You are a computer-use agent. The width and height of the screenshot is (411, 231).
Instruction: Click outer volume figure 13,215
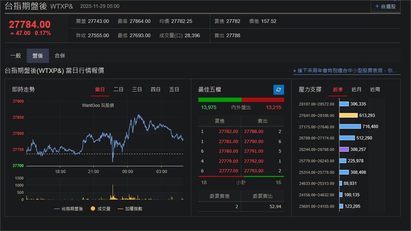pos(273,107)
